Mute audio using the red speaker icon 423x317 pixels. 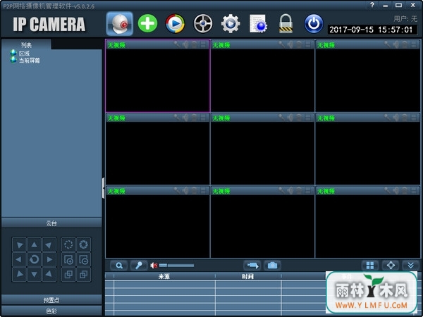[x=154, y=266]
